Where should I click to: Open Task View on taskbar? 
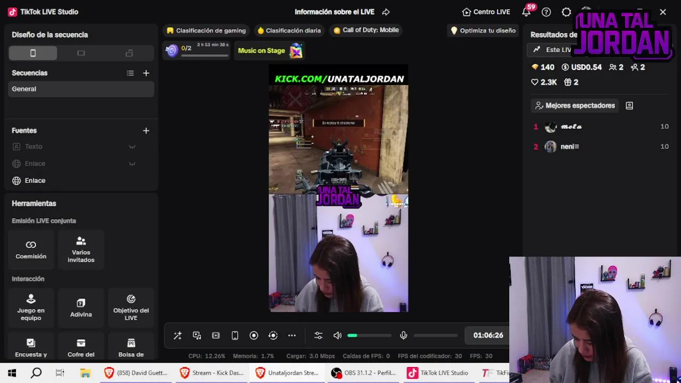pos(60,373)
